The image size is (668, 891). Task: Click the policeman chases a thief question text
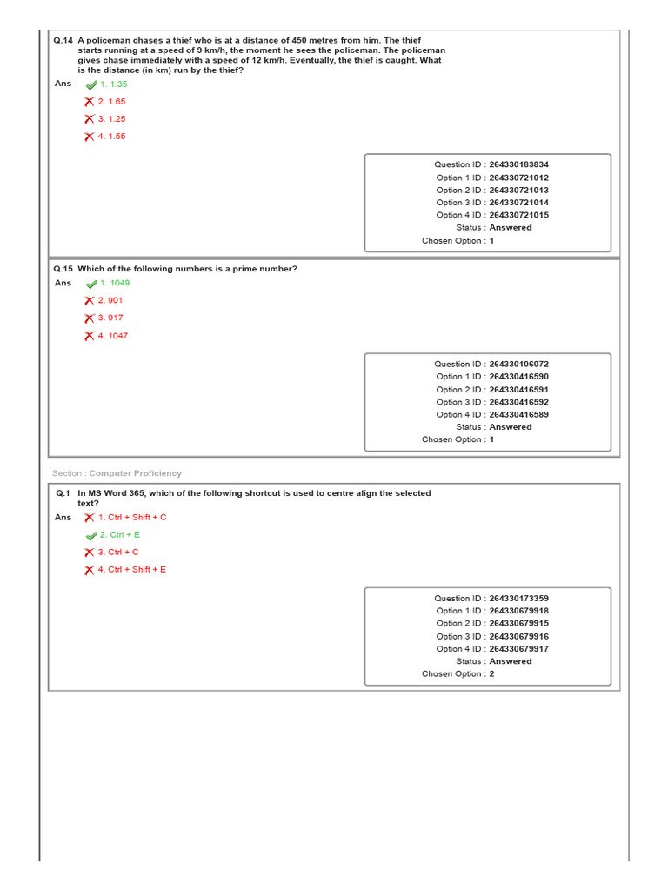pos(261,55)
